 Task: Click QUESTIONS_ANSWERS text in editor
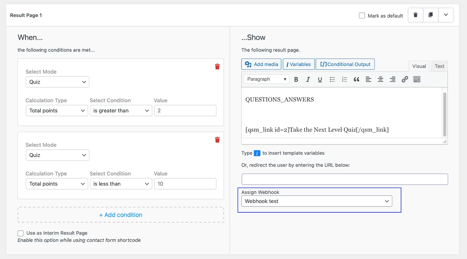[x=280, y=99]
